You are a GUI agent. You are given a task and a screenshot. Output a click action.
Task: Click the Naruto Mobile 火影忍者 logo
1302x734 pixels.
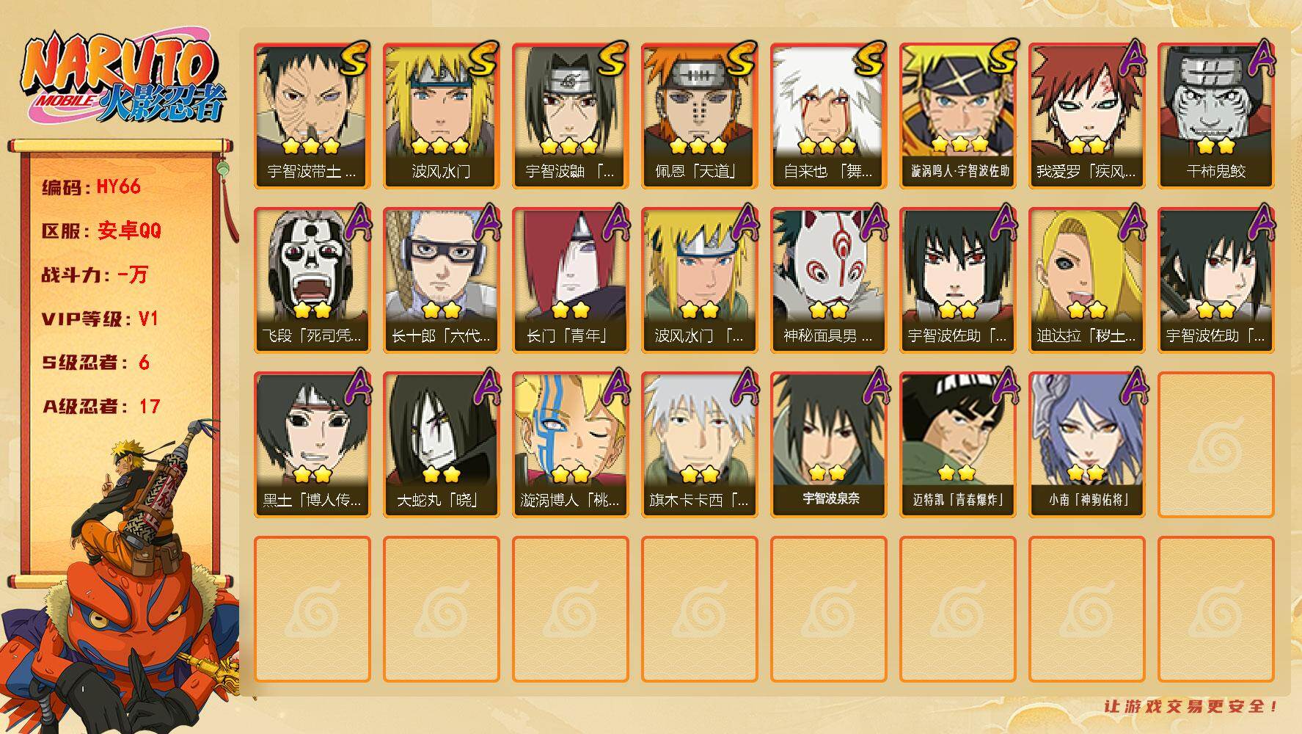(x=124, y=79)
